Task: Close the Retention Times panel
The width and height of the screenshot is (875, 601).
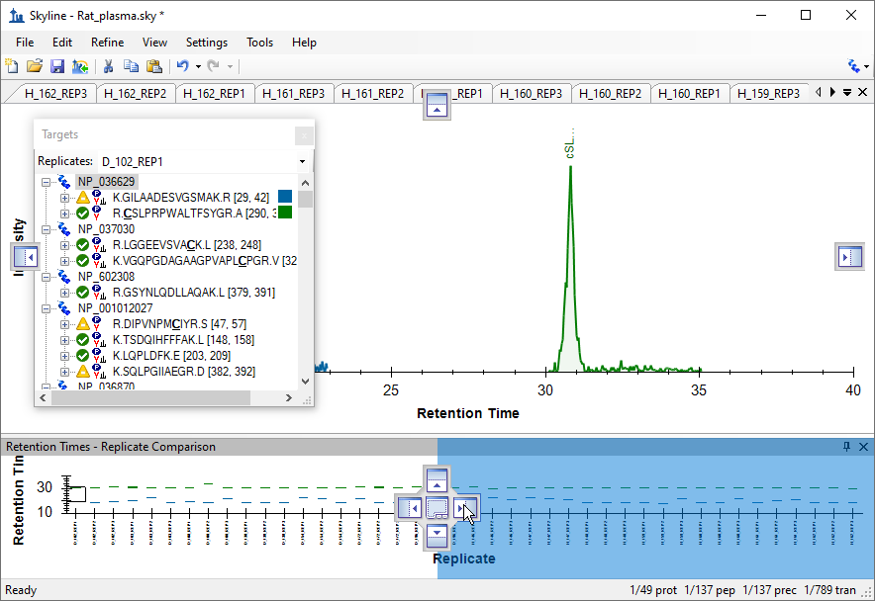Action: click(x=863, y=447)
